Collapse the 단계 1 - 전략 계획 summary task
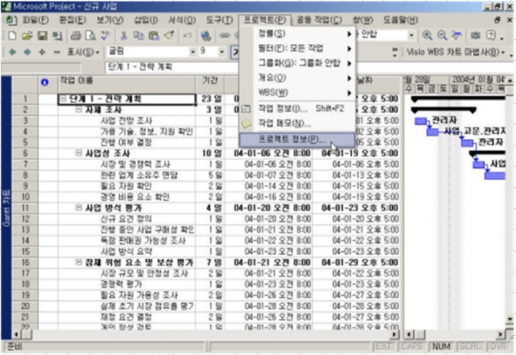The height and width of the screenshot is (355, 516). (64, 99)
